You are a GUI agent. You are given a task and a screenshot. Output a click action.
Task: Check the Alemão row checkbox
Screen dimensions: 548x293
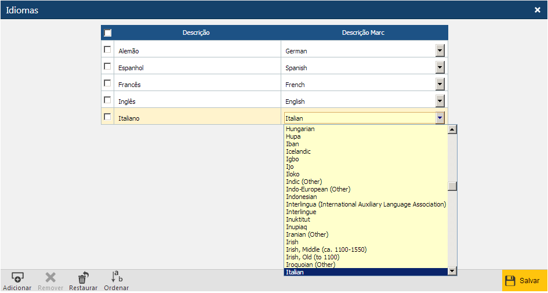pyautogui.click(x=107, y=50)
